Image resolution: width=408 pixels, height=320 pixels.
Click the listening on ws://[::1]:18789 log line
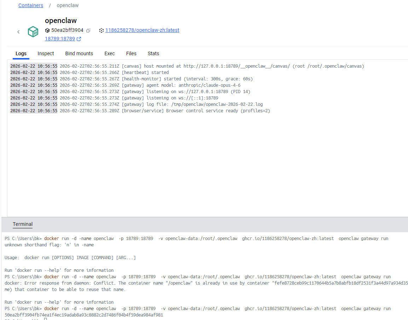point(114,98)
